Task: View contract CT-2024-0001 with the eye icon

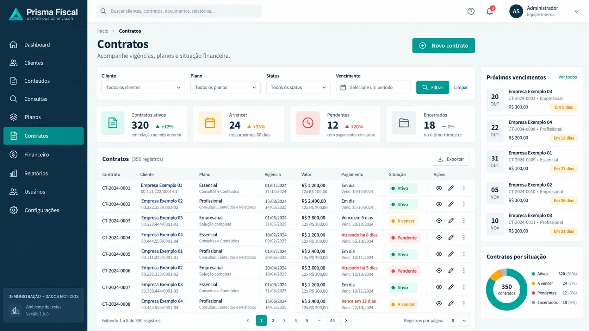Action: (x=439, y=188)
